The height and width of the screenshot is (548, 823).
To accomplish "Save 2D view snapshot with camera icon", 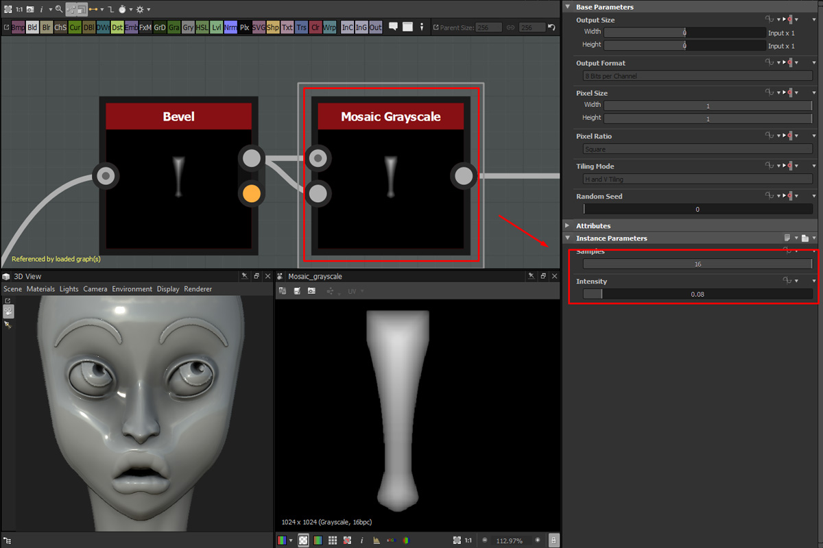I will pyautogui.click(x=311, y=291).
